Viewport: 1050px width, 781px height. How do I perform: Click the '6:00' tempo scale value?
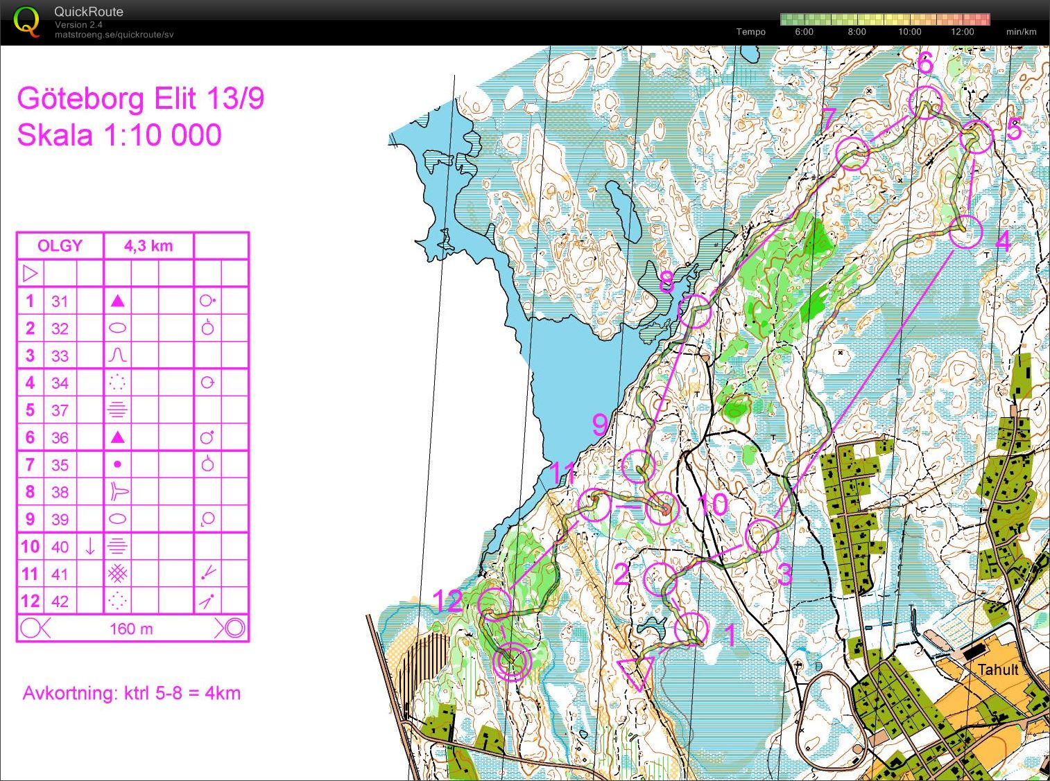[804, 32]
